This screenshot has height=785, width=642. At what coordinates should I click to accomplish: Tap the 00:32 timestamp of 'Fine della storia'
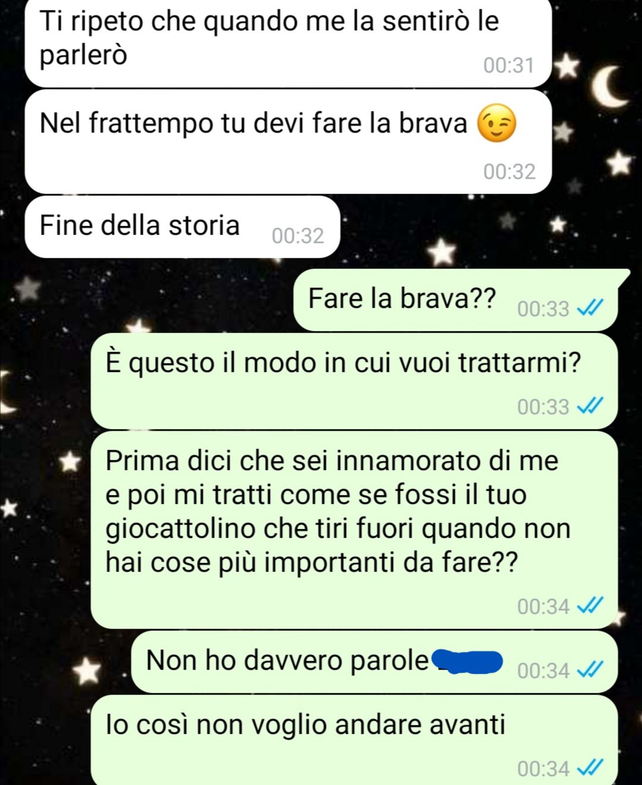coord(298,236)
